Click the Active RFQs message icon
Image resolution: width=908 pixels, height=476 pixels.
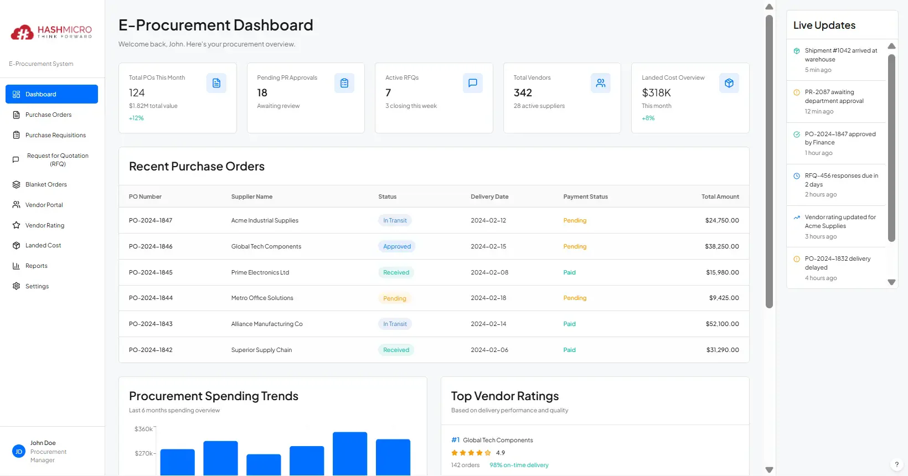pos(473,83)
